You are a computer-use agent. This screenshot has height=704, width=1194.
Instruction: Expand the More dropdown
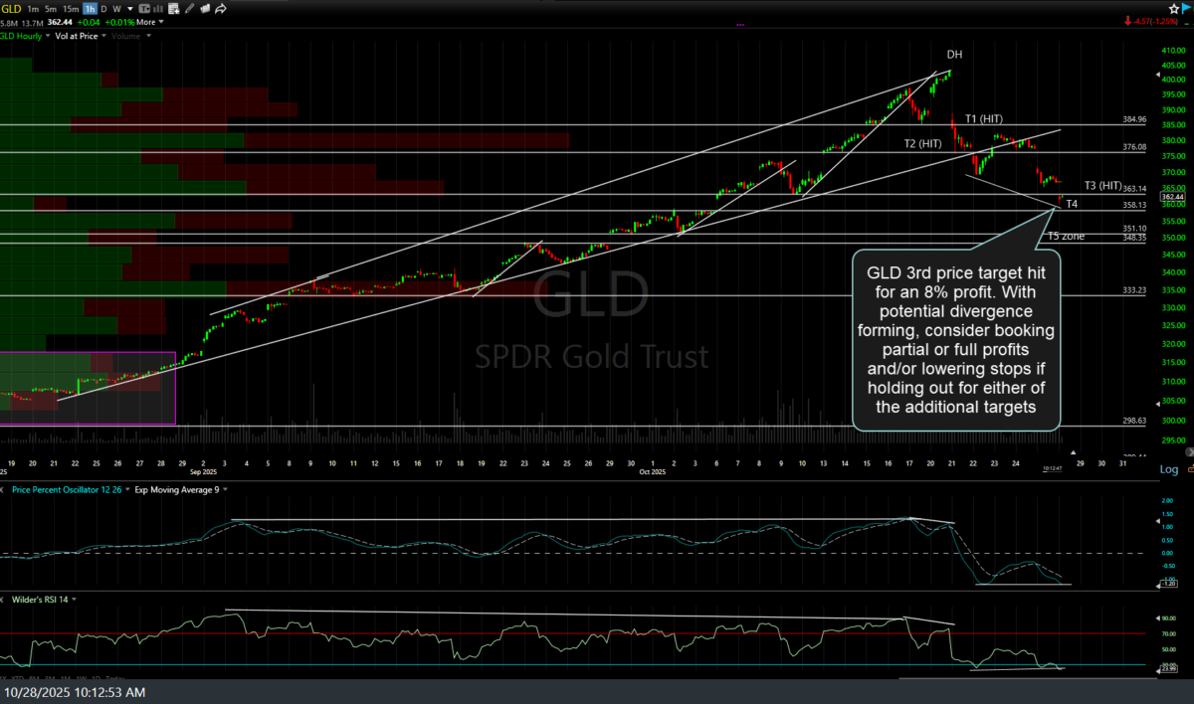pos(150,22)
